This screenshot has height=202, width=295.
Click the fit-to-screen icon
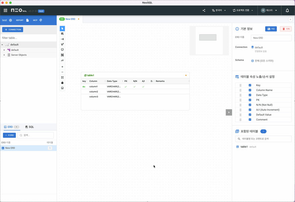[x=62, y=77]
